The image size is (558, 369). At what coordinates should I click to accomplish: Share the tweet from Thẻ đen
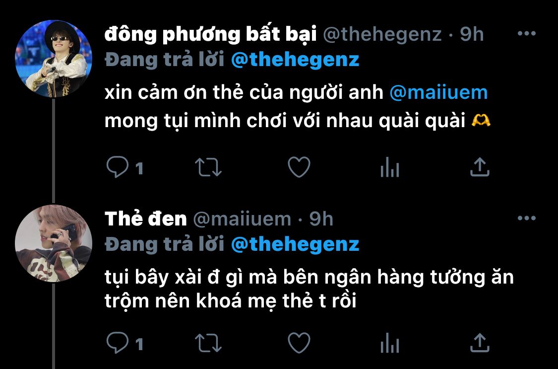480,343
